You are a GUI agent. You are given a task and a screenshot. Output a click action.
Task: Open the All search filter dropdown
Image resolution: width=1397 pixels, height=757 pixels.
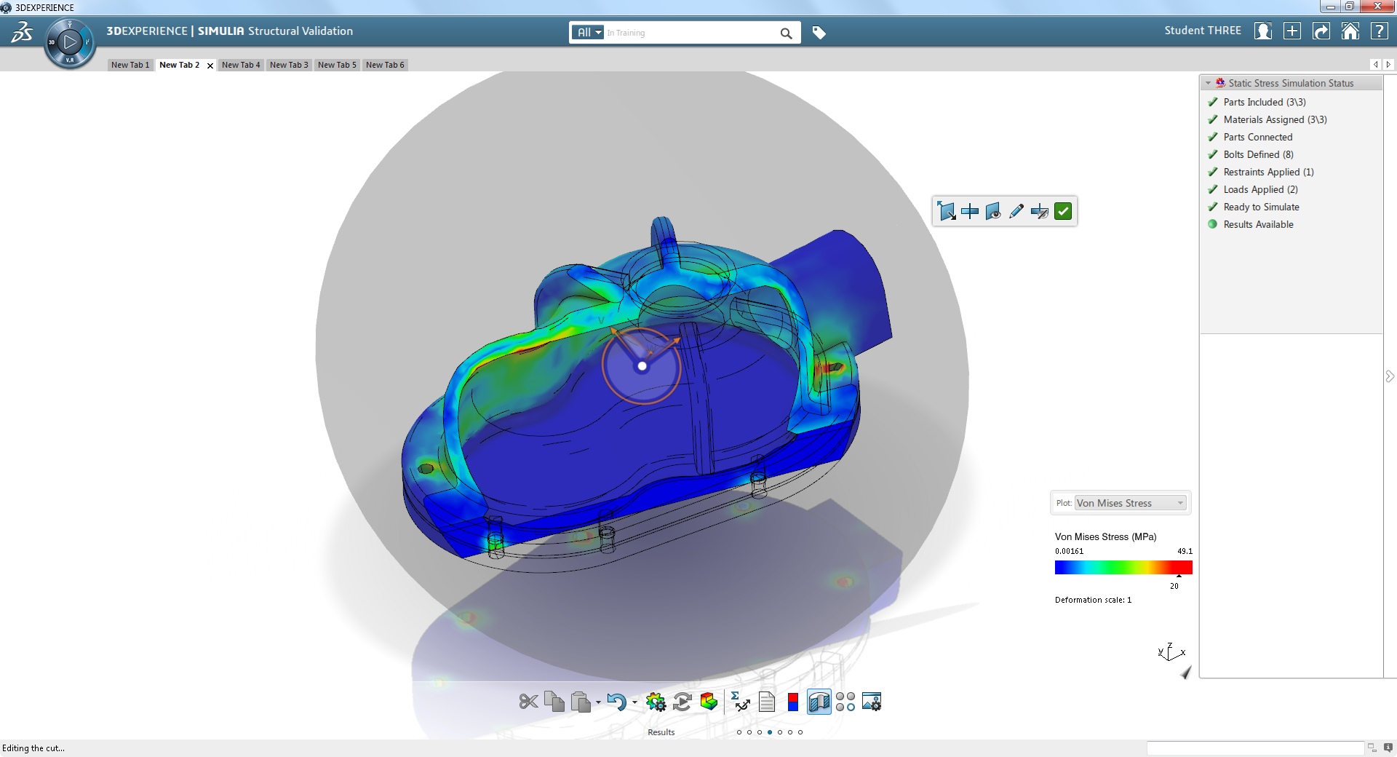coord(589,33)
